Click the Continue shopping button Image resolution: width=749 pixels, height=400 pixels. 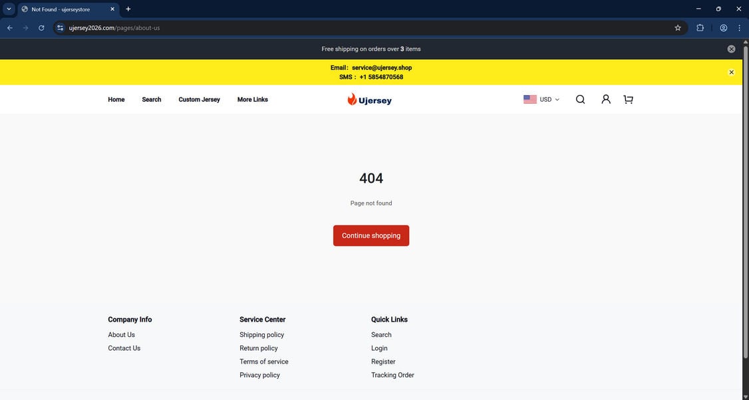pos(371,235)
